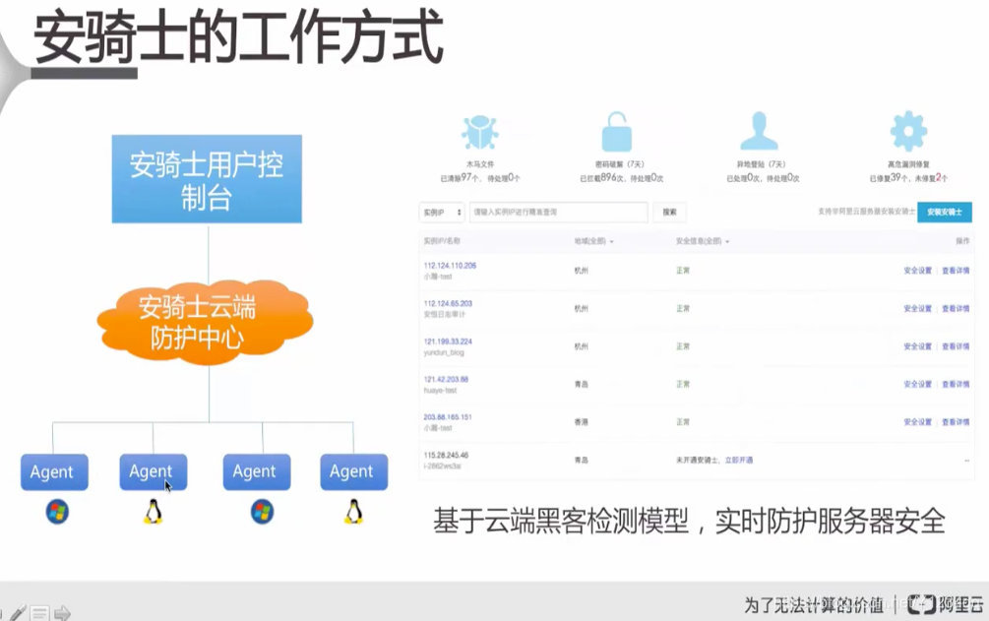Expand the 地域(全部) column filter
Viewport: 989px width, 621px height.
point(593,241)
